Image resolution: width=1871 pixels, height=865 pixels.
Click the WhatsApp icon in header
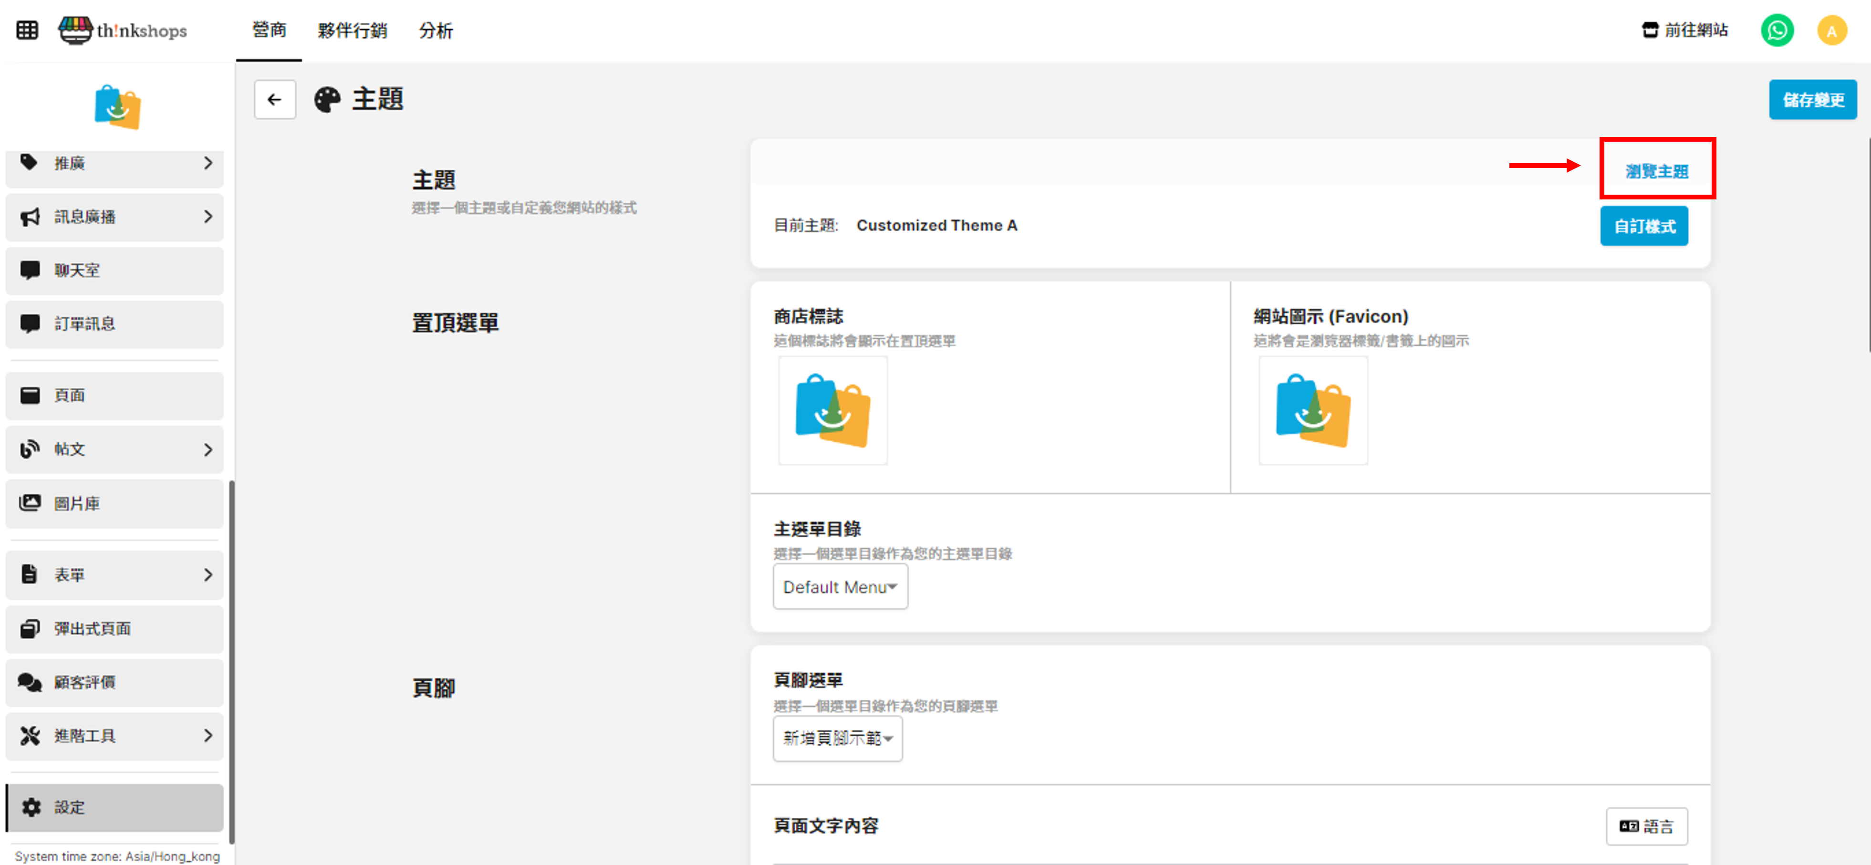(x=1777, y=31)
